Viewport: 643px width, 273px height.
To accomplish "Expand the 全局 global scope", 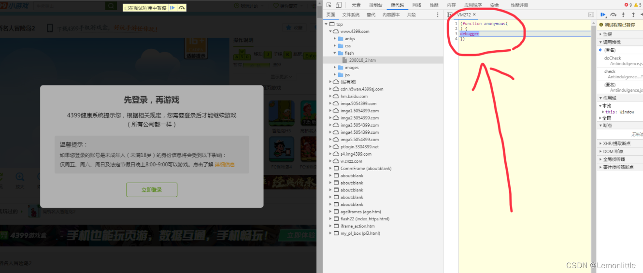I will pyautogui.click(x=607, y=118).
